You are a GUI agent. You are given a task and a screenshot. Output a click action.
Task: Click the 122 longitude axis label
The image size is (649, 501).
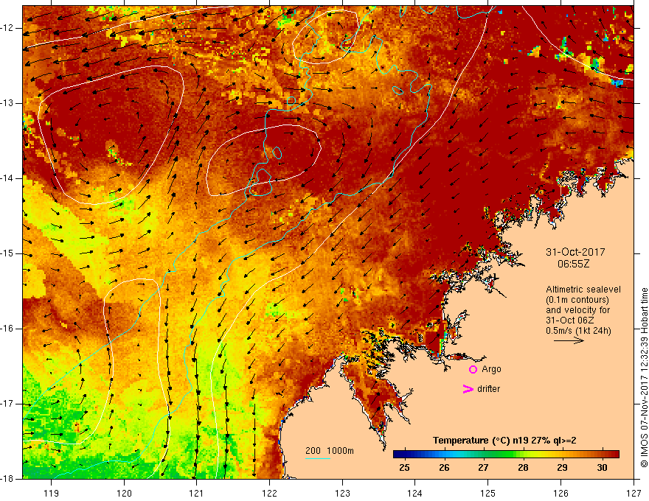(x=269, y=493)
